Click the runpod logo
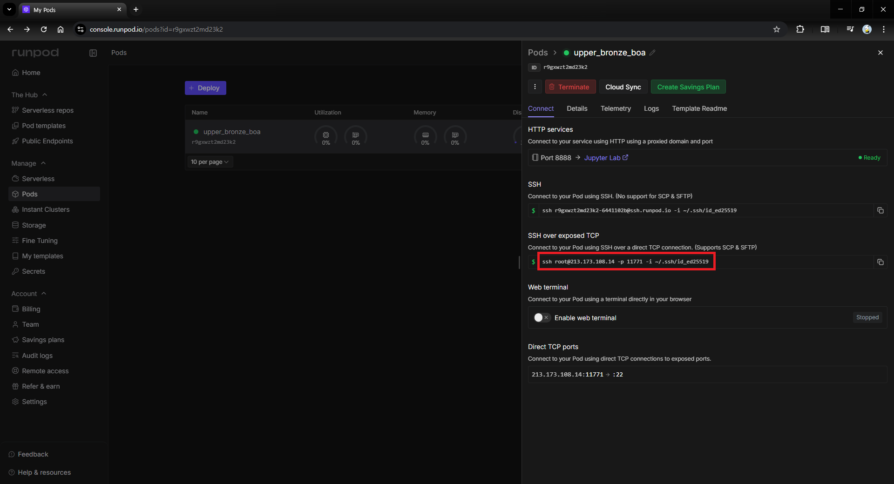Image resolution: width=894 pixels, height=484 pixels. 35,53
